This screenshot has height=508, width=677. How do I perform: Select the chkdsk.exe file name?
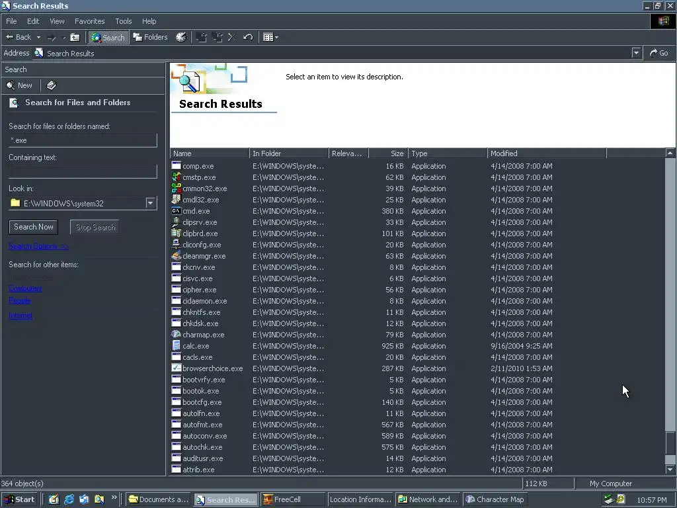(x=200, y=323)
